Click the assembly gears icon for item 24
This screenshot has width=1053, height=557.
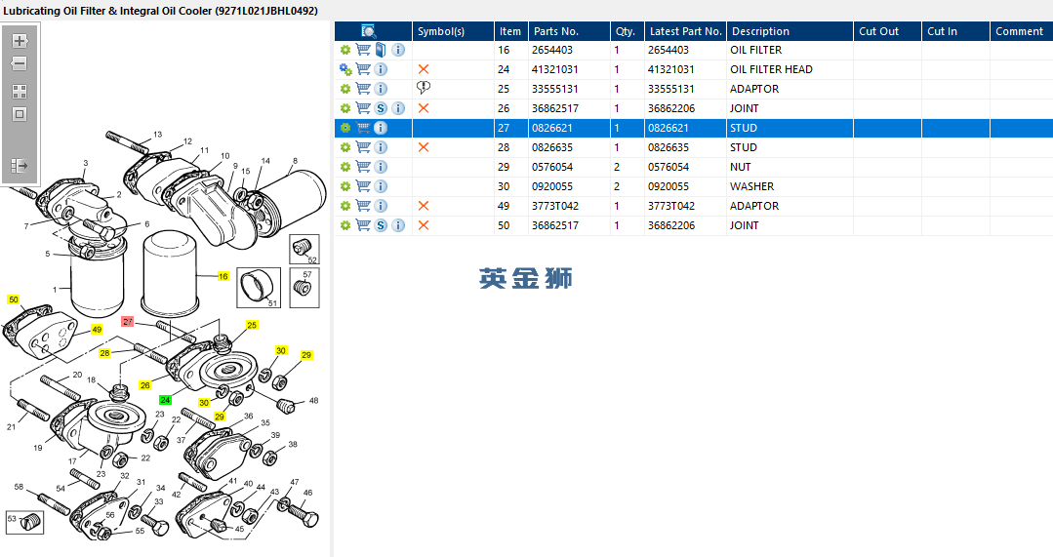(345, 69)
